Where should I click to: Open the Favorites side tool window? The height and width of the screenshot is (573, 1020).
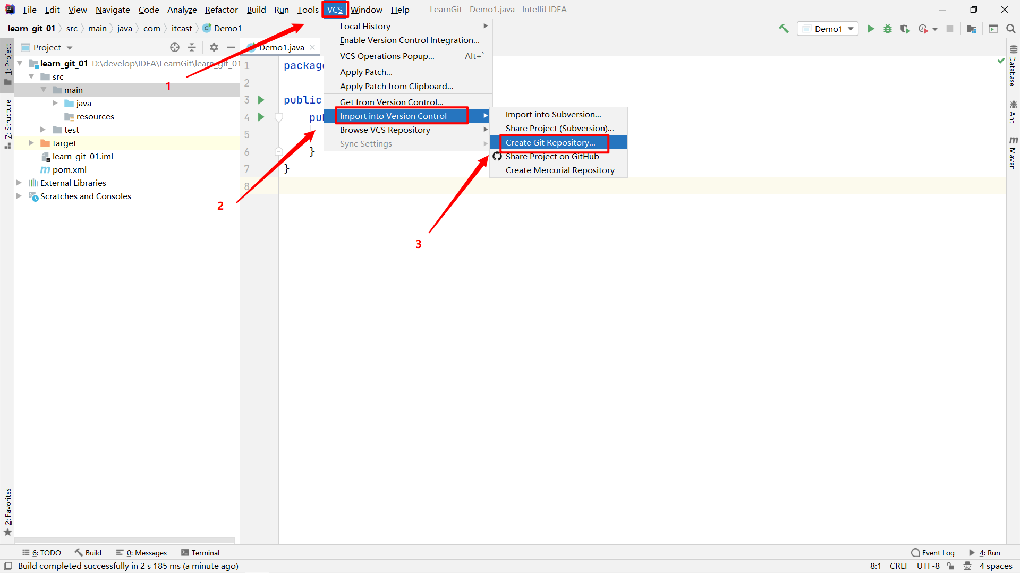point(7,511)
